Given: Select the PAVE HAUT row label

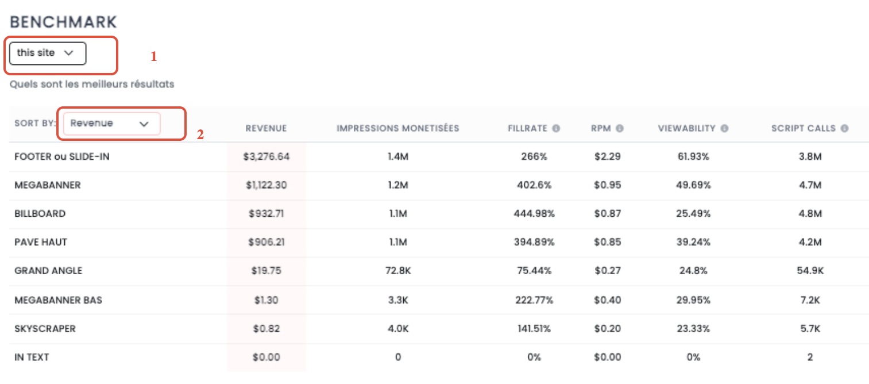Looking at the screenshot, I should tap(41, 243).
